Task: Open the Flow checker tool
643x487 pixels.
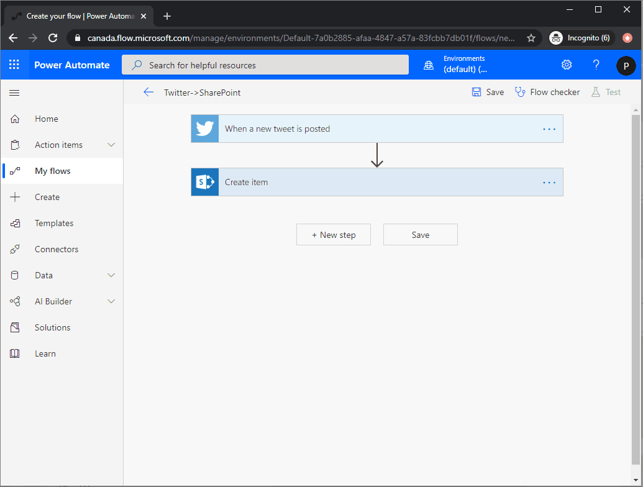Action: coord(547,92)
